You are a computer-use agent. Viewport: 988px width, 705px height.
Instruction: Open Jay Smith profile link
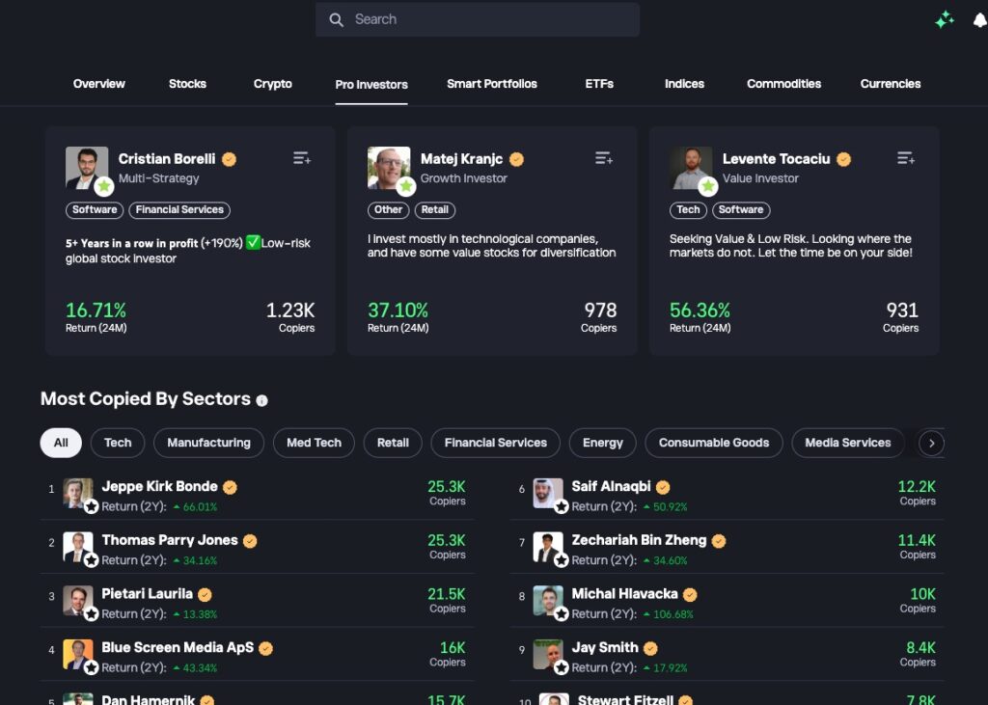[605, 648]
